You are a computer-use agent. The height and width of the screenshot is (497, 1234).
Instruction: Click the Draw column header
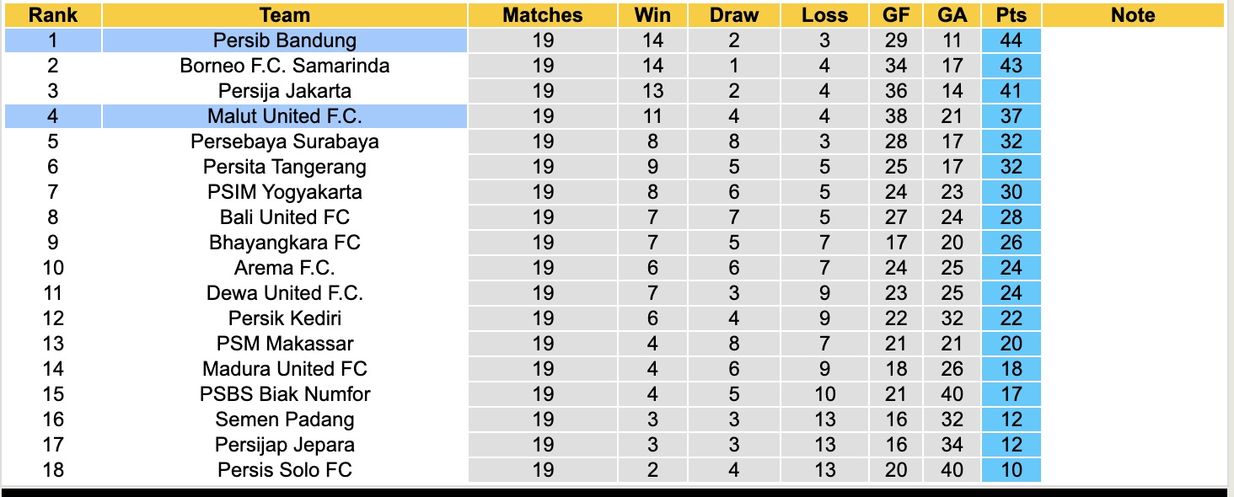tap(733, 15)
